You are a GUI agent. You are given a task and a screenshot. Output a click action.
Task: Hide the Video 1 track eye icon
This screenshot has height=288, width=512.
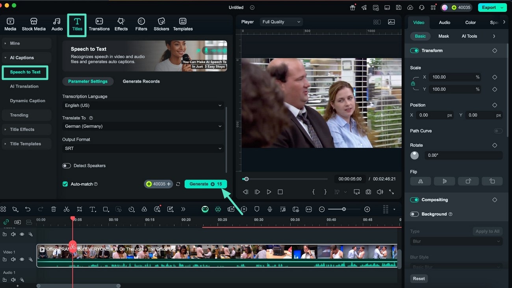pos(22,259)
